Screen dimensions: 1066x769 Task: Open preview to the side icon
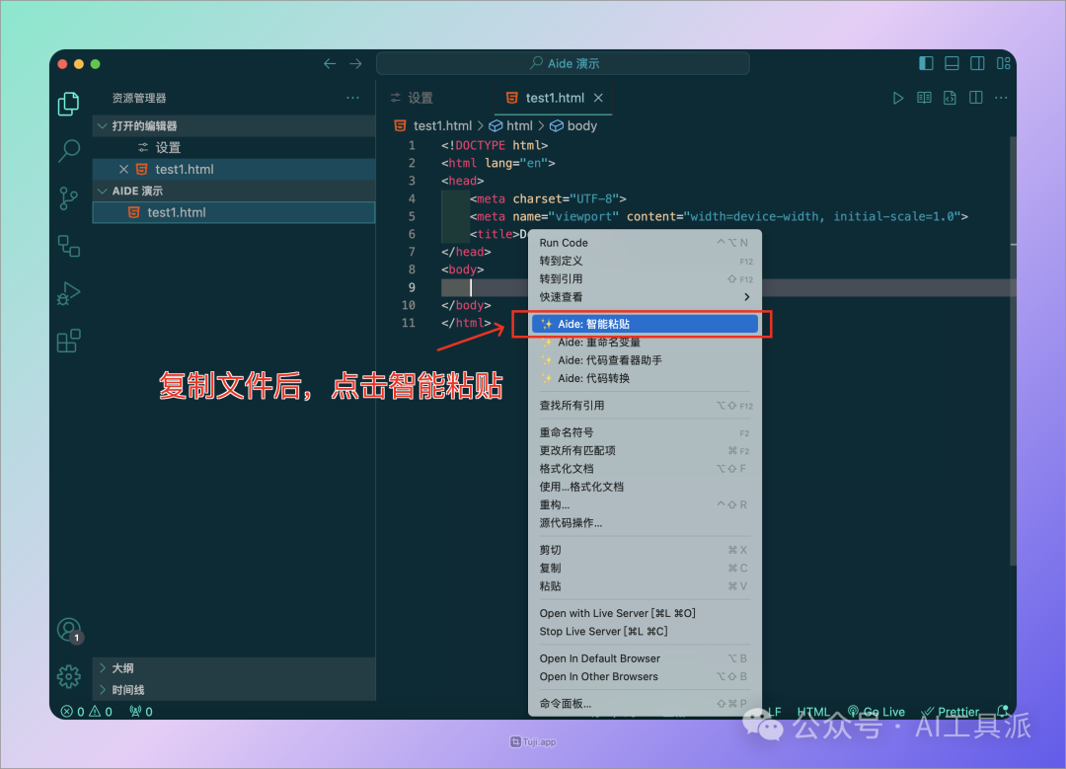[x=924, y=98]
